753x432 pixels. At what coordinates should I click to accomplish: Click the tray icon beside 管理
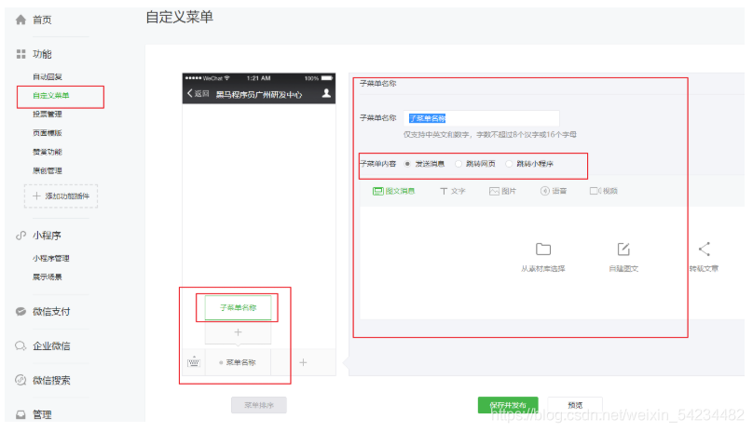click(21, 414)
